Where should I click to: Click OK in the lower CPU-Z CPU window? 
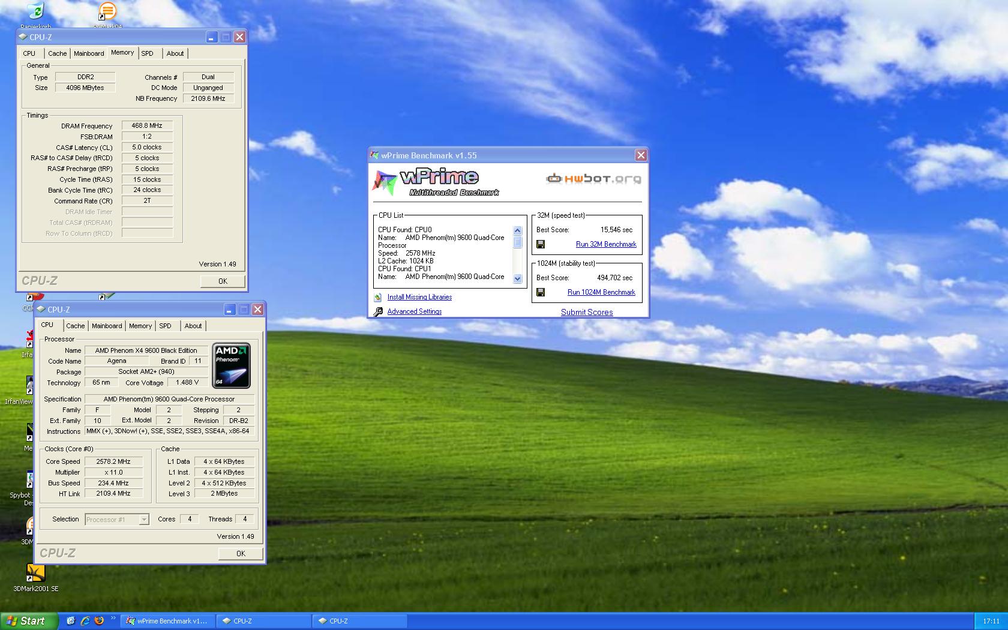(x=241, y=553)
